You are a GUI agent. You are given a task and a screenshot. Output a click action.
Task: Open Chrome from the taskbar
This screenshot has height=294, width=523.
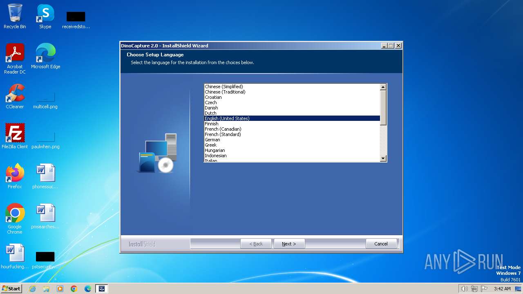pyautogui.click(x=74, y=289)
